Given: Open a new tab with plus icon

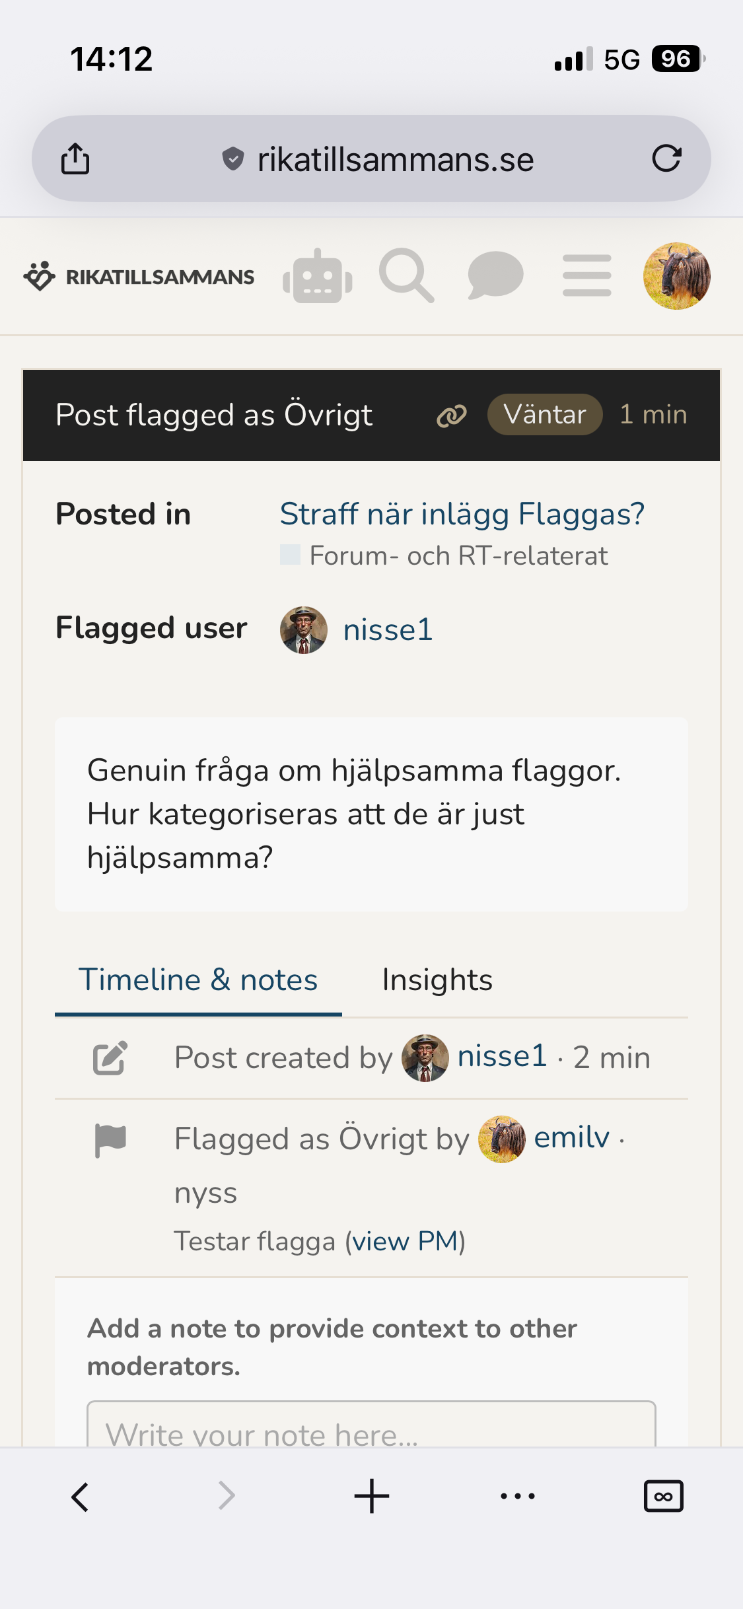Looking at the screenshot, I should (371, 1496).
